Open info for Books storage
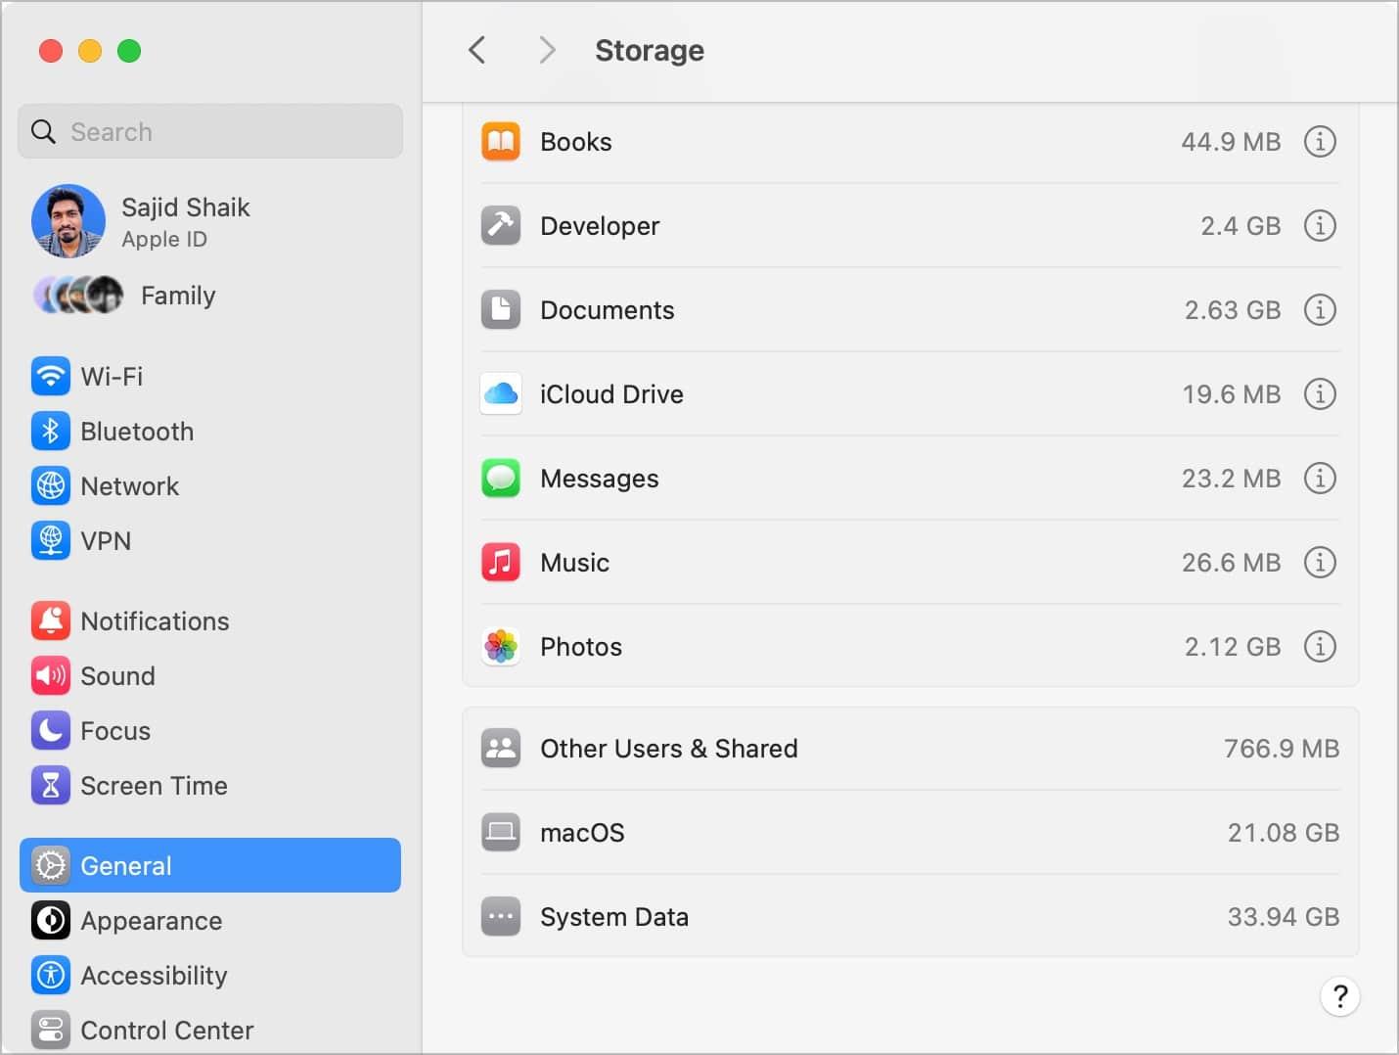Screen dimensions: 1399x1055 [x=1320, y=142]
